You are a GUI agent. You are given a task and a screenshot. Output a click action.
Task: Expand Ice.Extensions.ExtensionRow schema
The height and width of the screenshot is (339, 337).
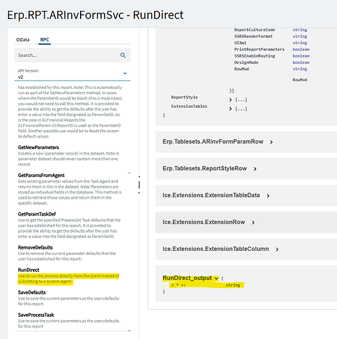[253, 222]
